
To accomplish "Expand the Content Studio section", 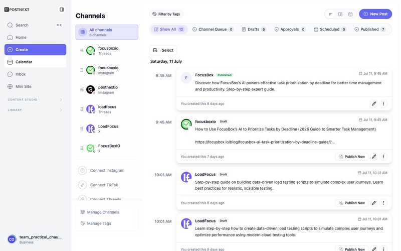I will coord(35,99).
